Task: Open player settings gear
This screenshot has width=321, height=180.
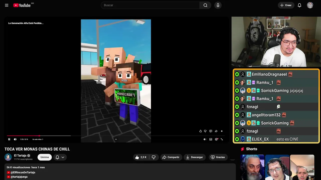Action: pos(216,139)
